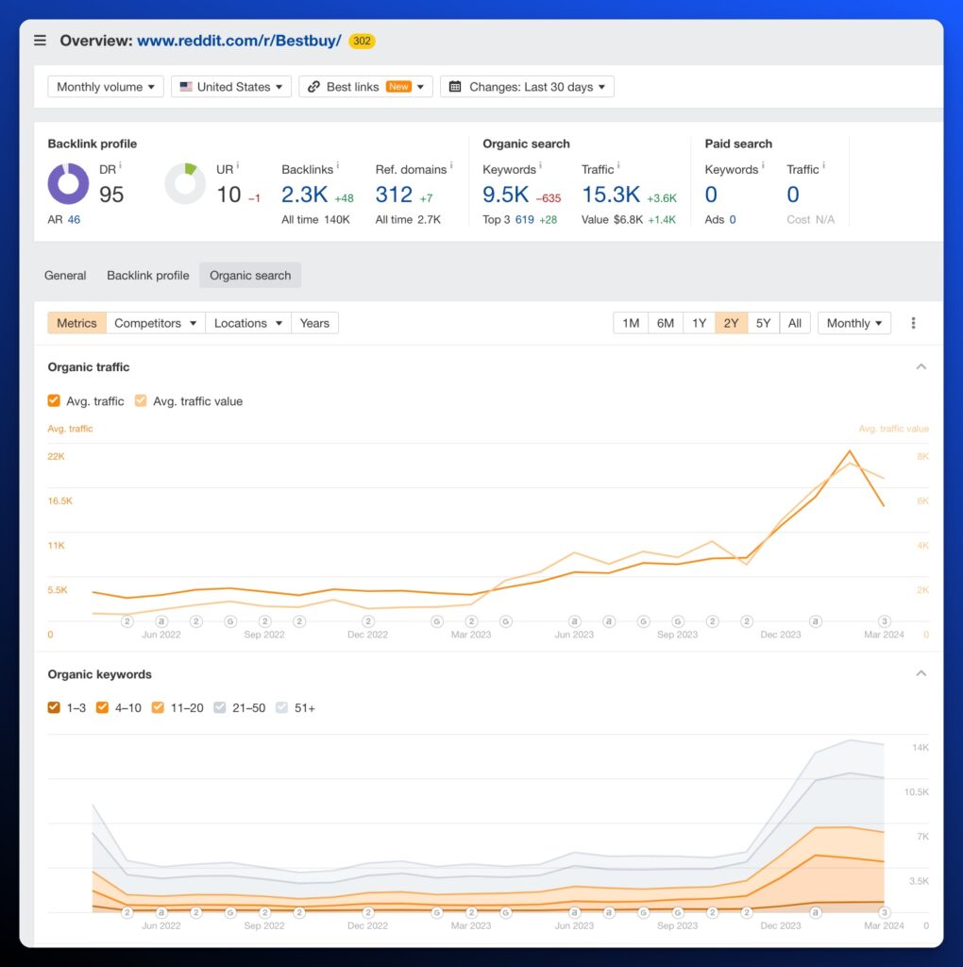Select the 5Y time range button
Viewport: 963px width, 967px height.
pos(763,323)
